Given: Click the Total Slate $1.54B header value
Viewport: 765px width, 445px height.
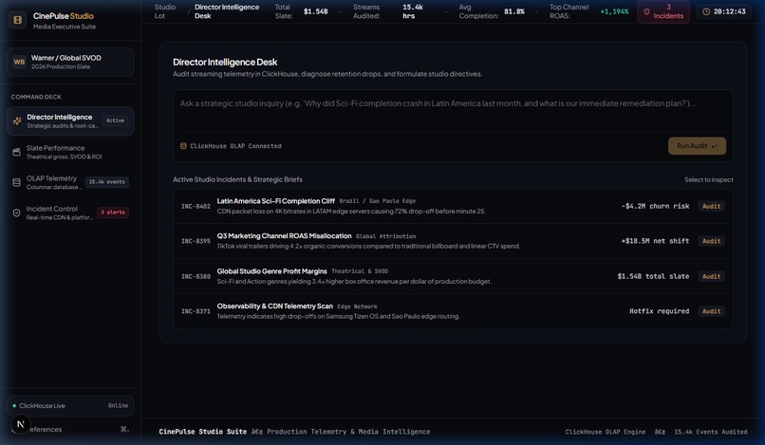Looking at the screenshot, I should [x=316, y=11].
